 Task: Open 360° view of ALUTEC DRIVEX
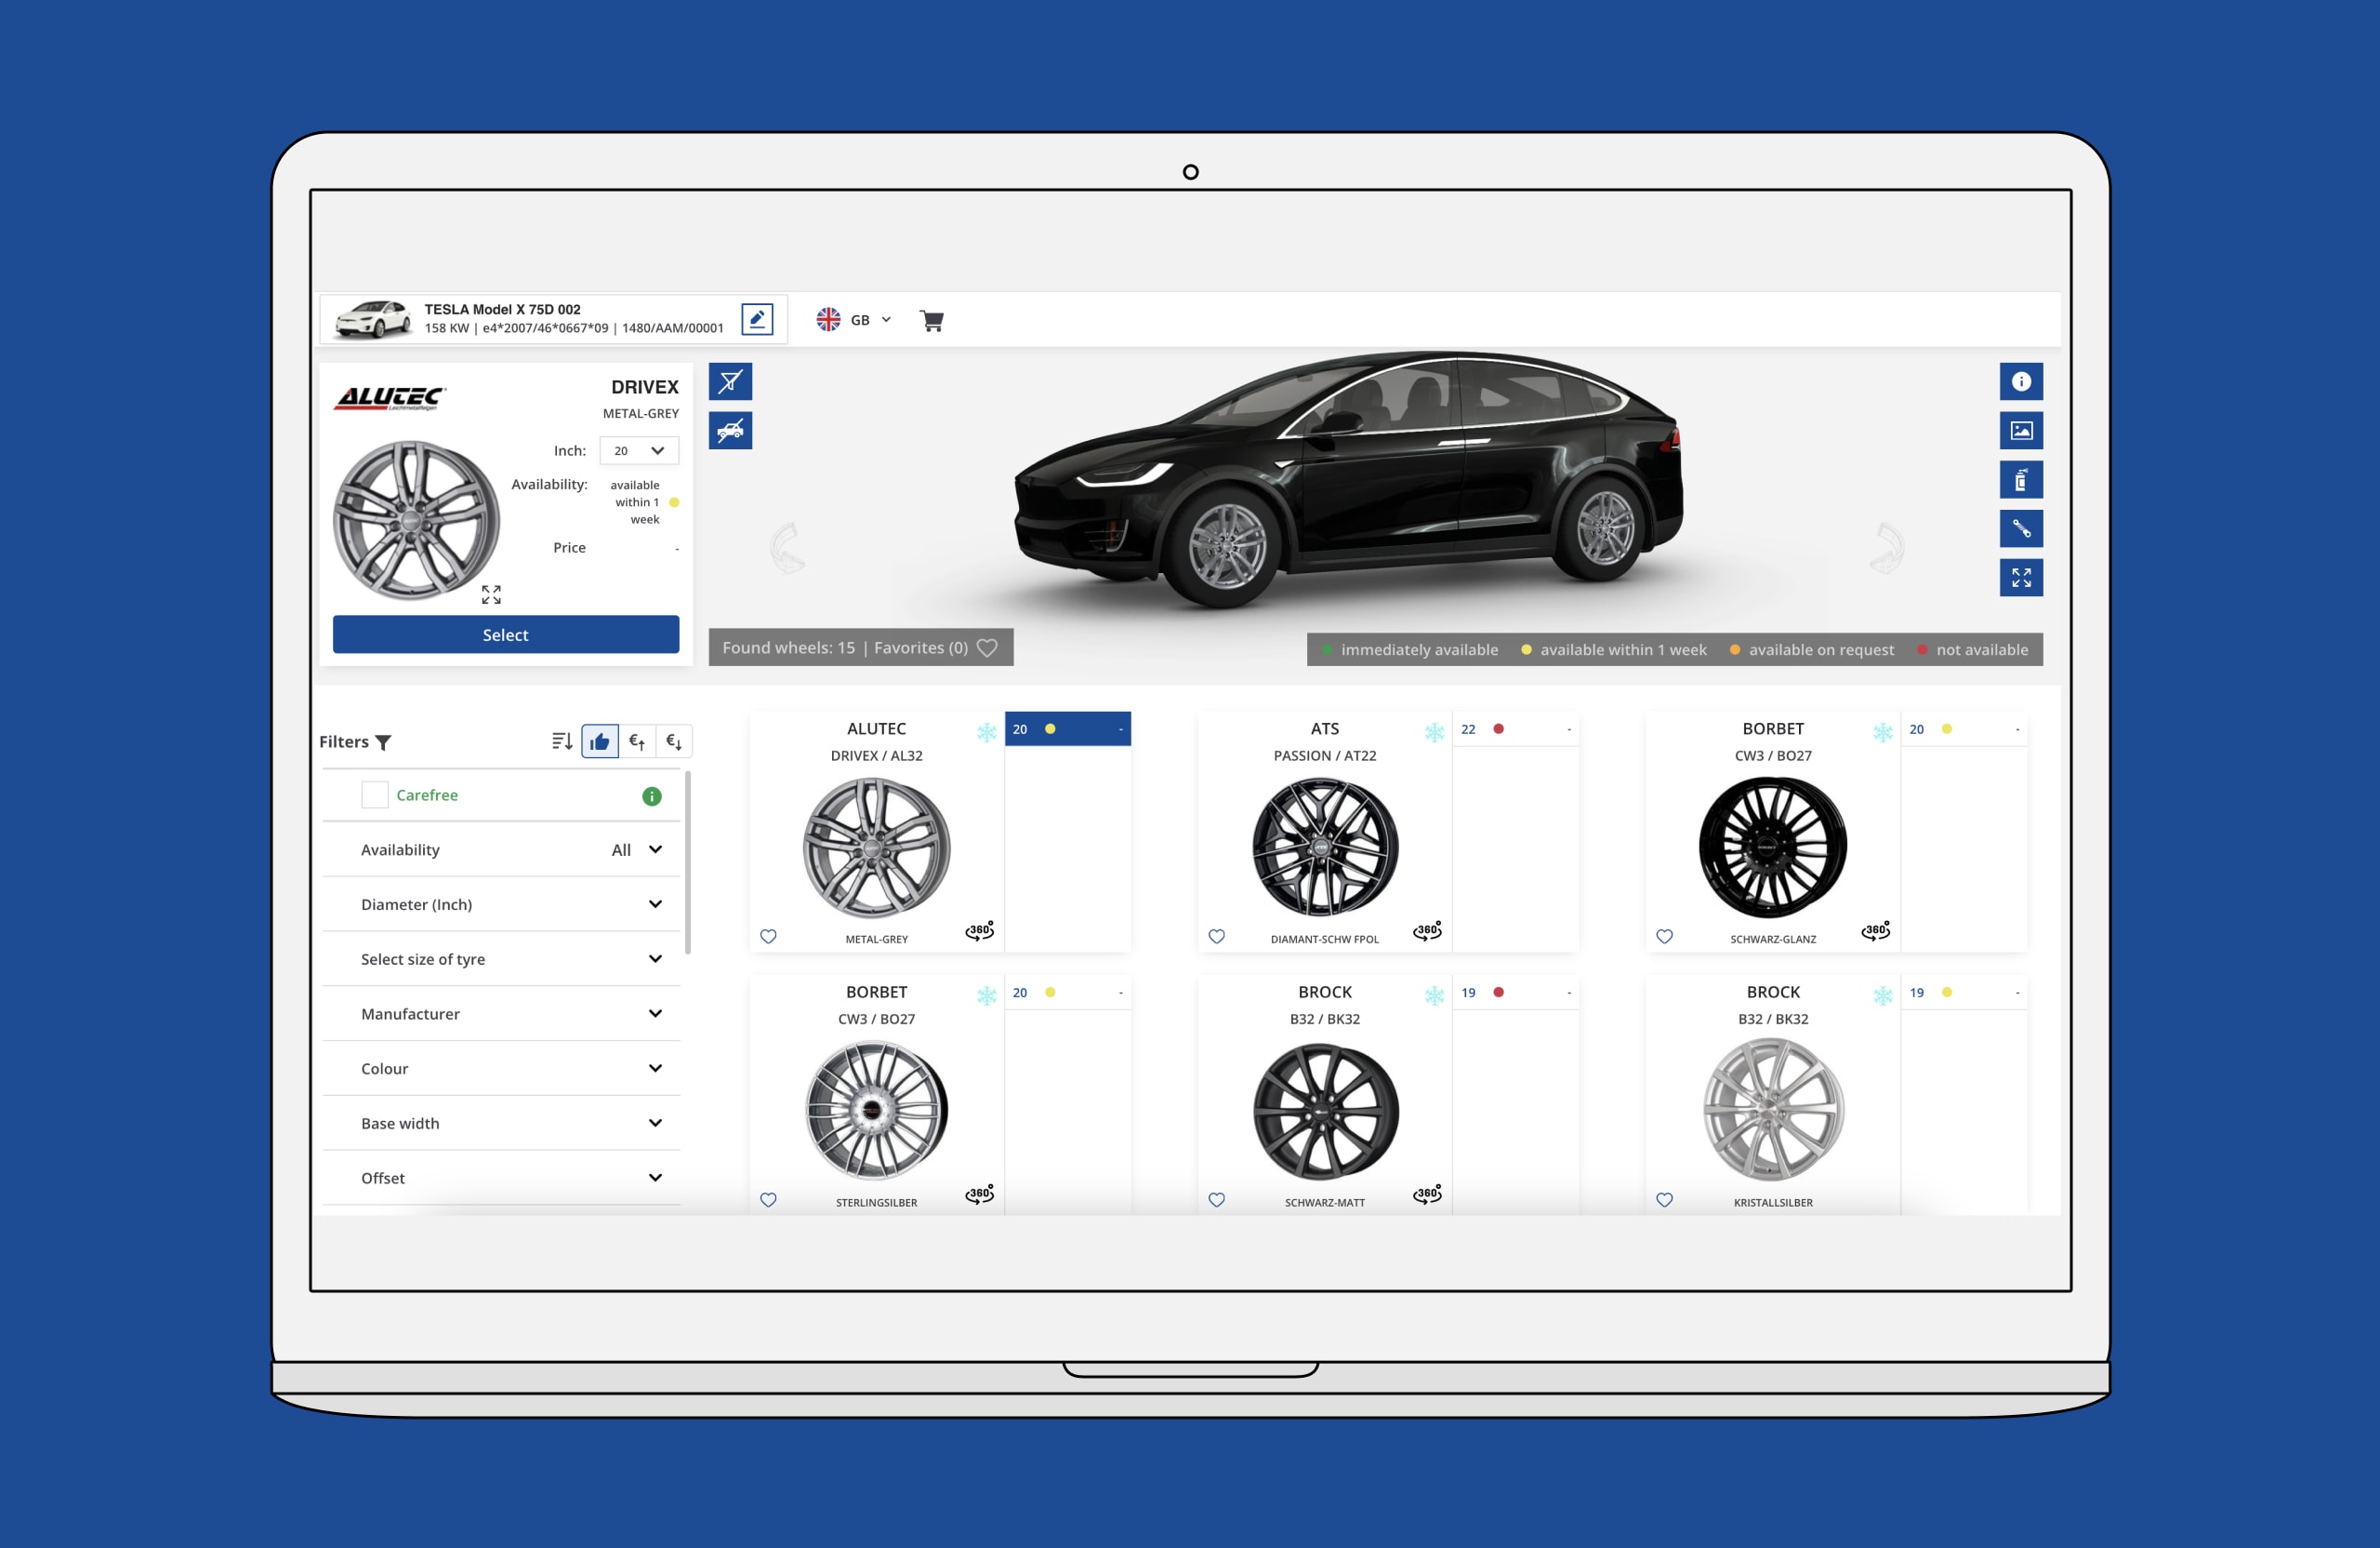tap(980, 930)
